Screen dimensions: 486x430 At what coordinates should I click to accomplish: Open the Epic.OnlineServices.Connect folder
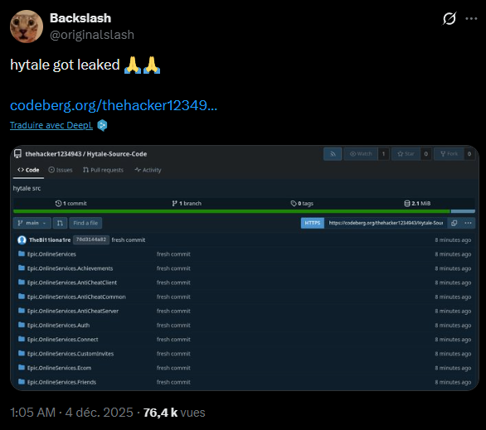pos(62,340)
